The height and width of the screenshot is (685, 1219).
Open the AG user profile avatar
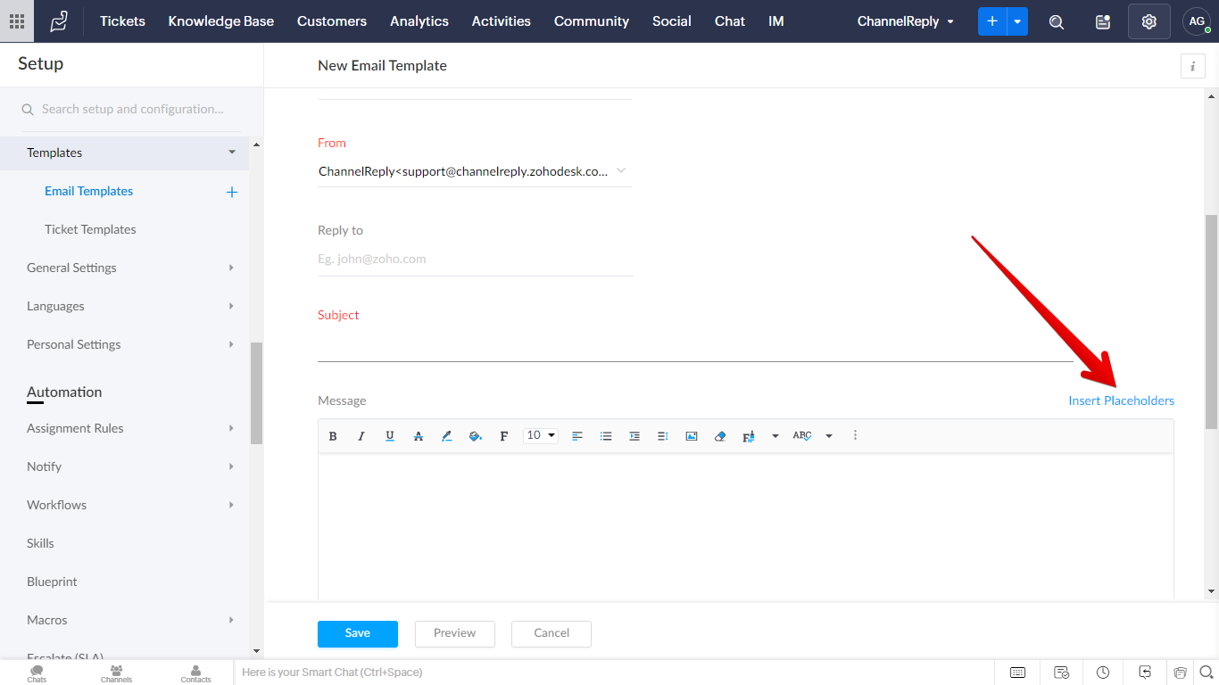[x=1197, y=21]
